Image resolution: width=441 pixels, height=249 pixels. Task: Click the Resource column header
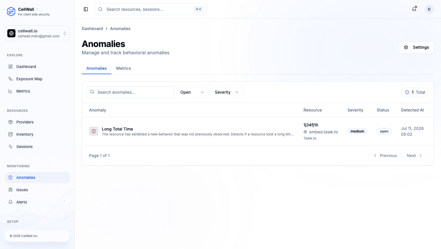pyautogui.click(x=313, y=110)
